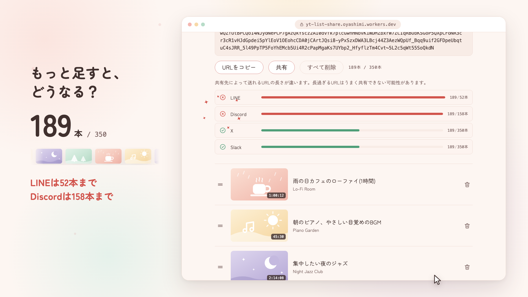528x297 pixels.
Task: Open the rainy cafe lo-fi thumbnail
Action: click(259, 184)
